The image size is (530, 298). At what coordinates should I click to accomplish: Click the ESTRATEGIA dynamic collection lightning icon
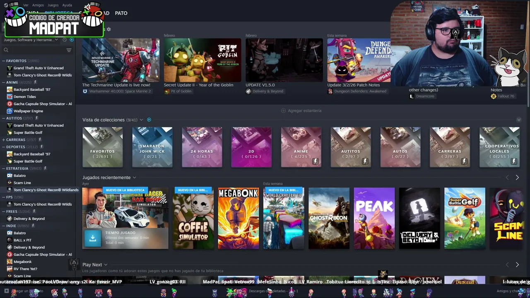45,168
